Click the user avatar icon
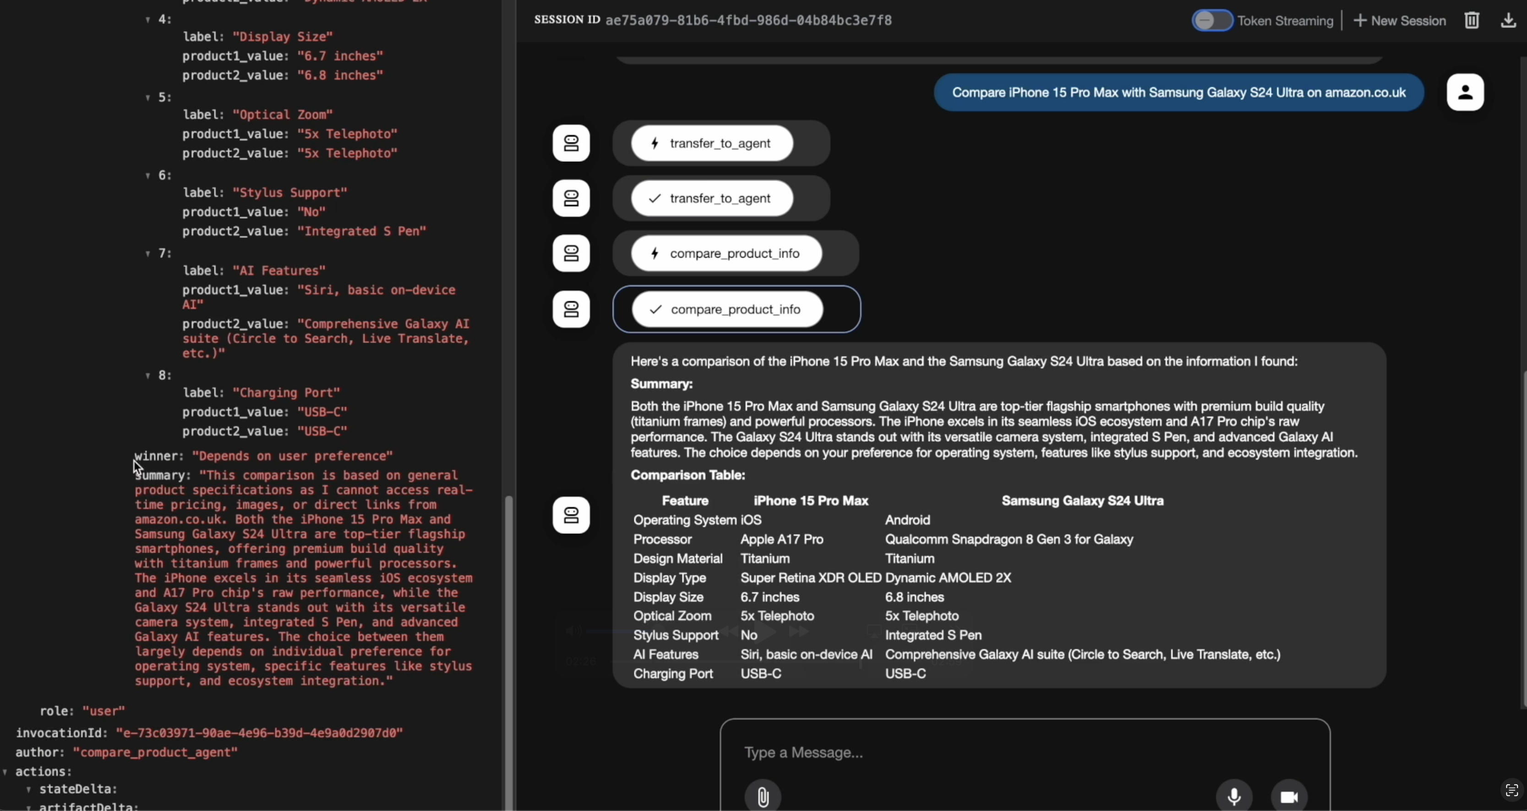The width and height of the screenshot is (1527, 811). pyautogui.click(x=1465, y=93)
